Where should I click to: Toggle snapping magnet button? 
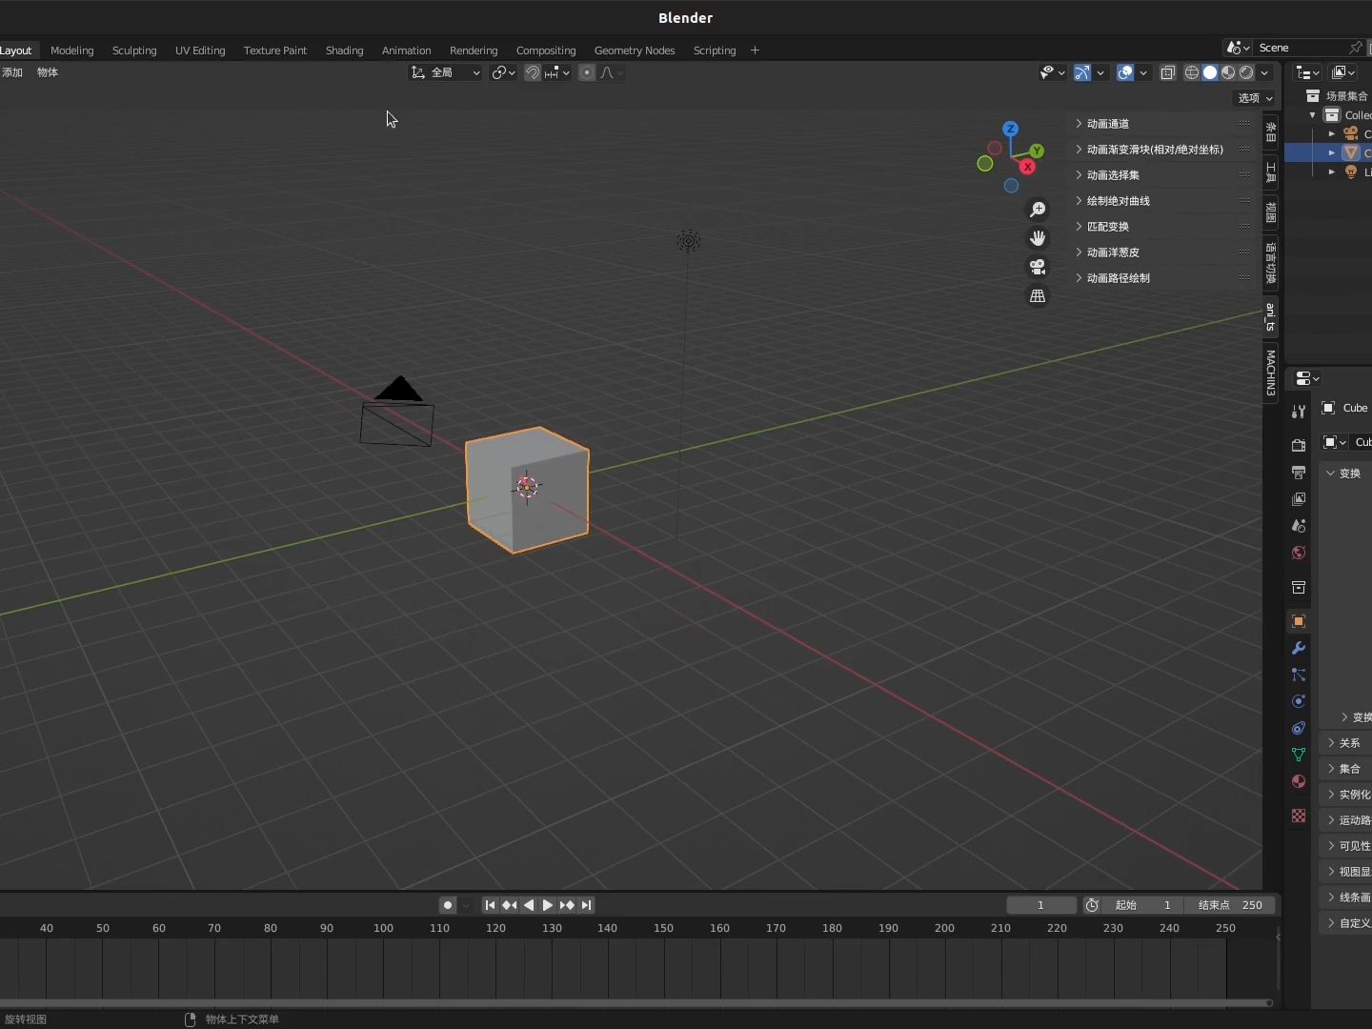[533, 72]
